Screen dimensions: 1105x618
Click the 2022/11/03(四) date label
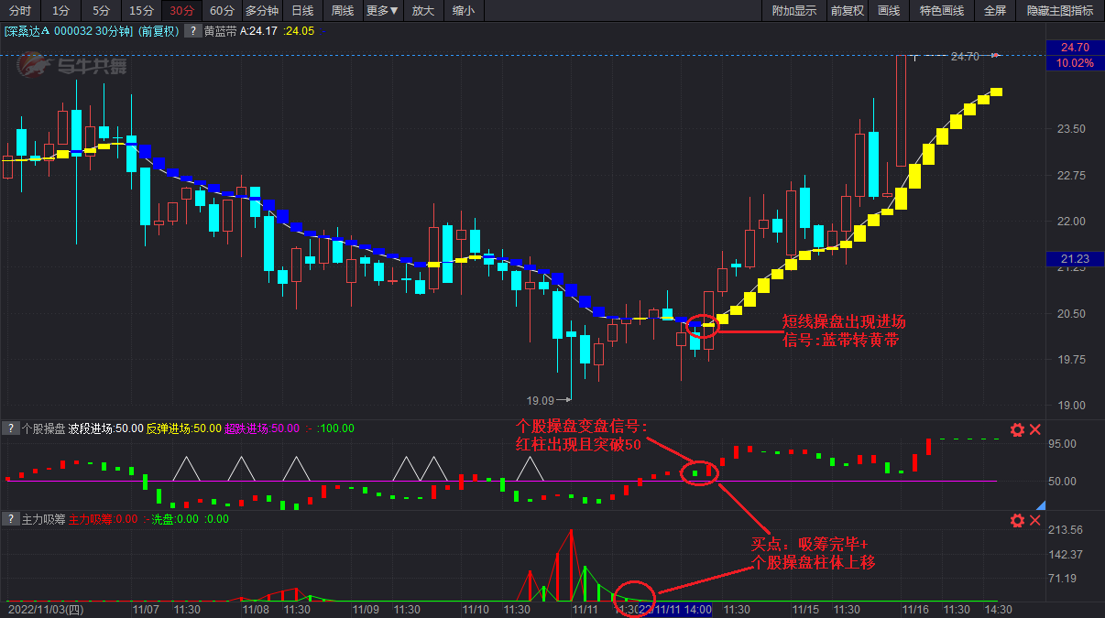point(46,609)
